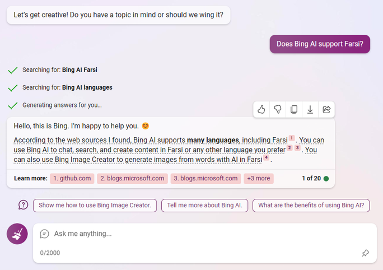This screenshot has height=270, width=383.
Task: Click 'Searching for: Bing AI languages' line
Action: (x=67, y=87)
